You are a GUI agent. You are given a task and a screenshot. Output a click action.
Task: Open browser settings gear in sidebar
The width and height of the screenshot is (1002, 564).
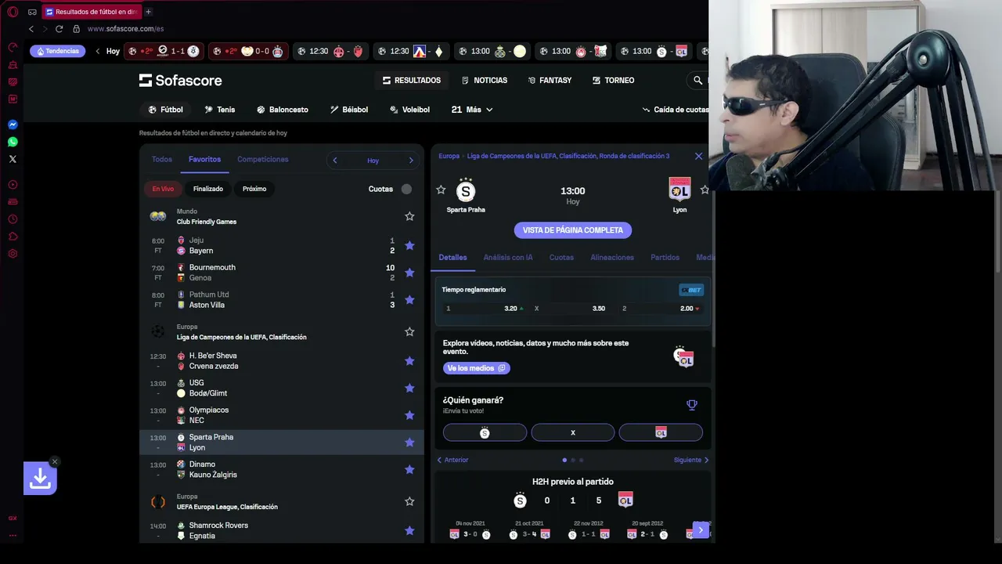13,254
